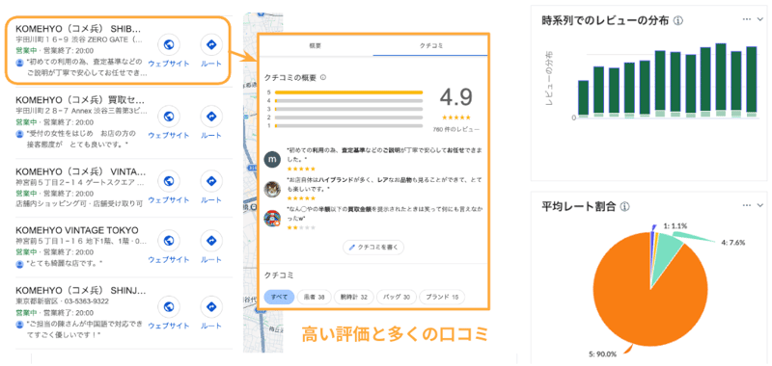Click avatar of two-star reviewer
The image size is (772, 366).
pyautogui.click(x=272, y=218)
